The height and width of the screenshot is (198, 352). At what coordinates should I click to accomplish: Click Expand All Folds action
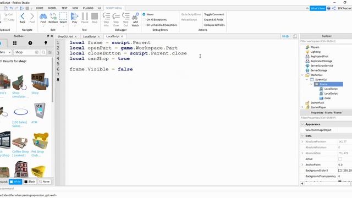tap(214, 20)
